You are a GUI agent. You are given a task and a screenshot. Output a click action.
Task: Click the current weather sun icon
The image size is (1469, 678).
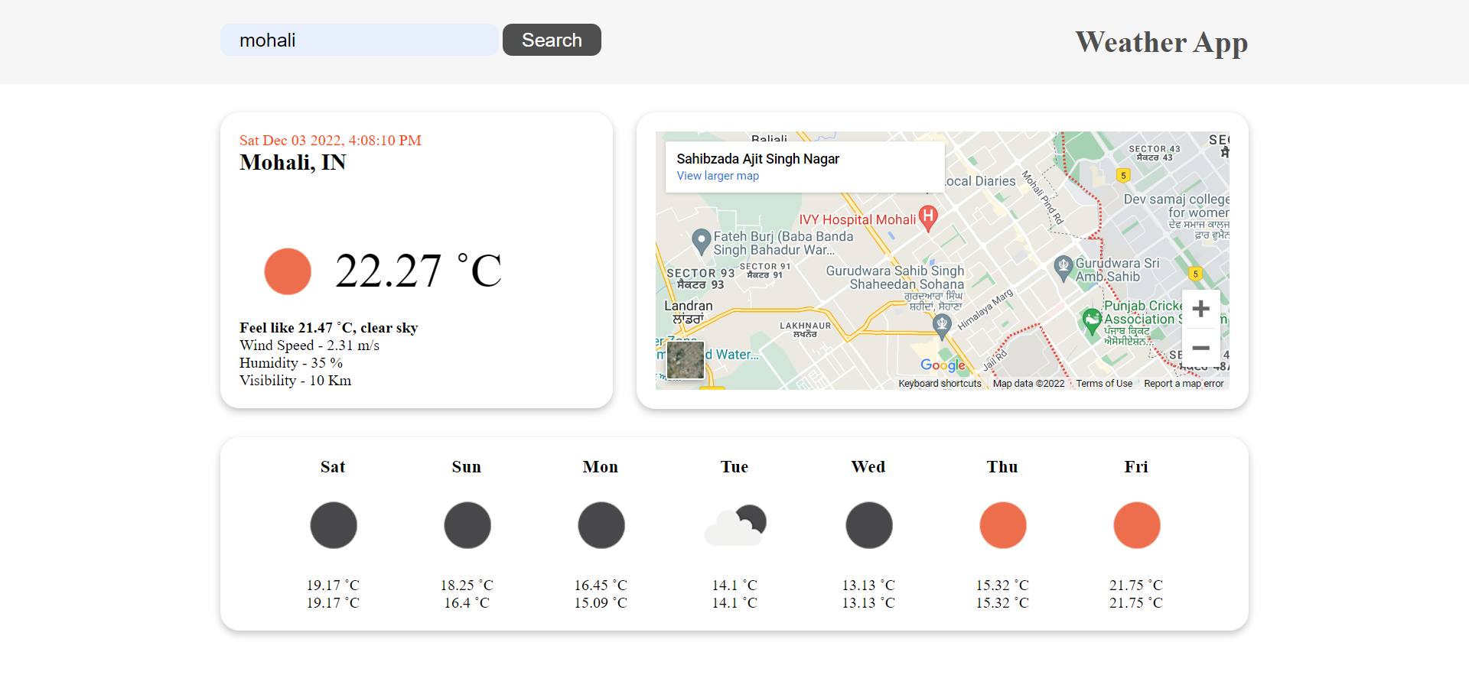(x=288, y=271)
